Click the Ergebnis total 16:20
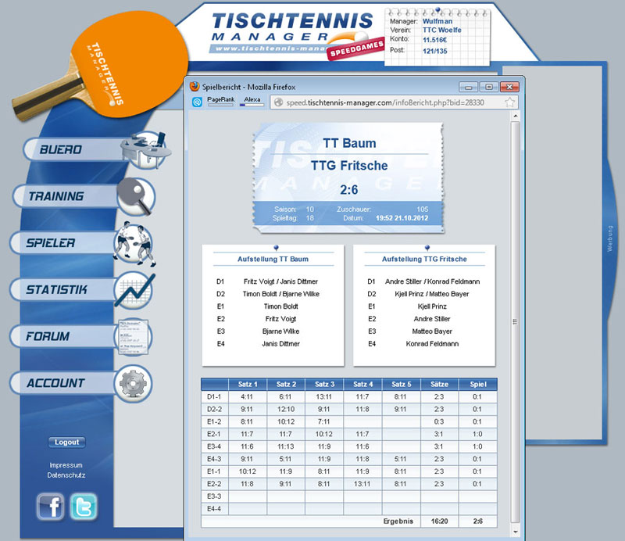Viewport: 625px width, 541px height. [439, 521]
